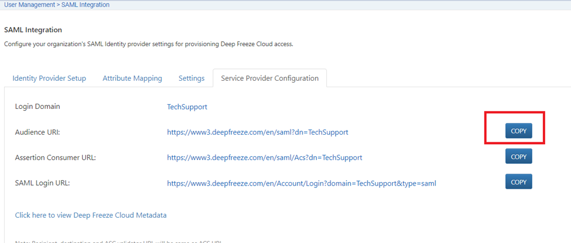The width and height of the screenshot is (571, 243).
Task: Click the Audience URI label
Action: 37,132
